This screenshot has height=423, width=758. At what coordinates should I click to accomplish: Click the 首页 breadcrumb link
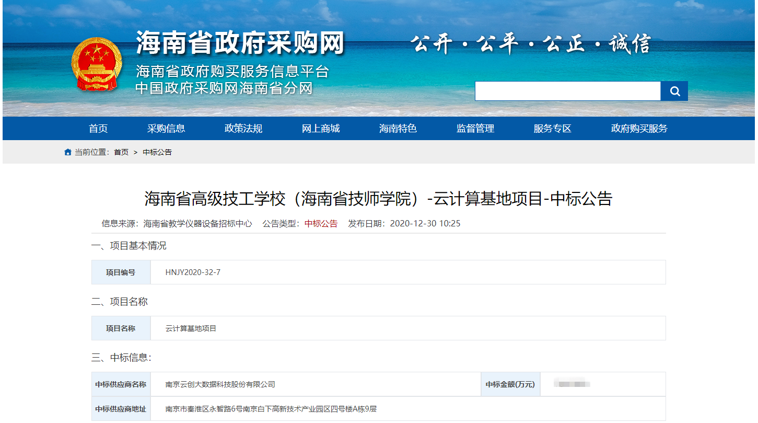click(x=121, y=152)
